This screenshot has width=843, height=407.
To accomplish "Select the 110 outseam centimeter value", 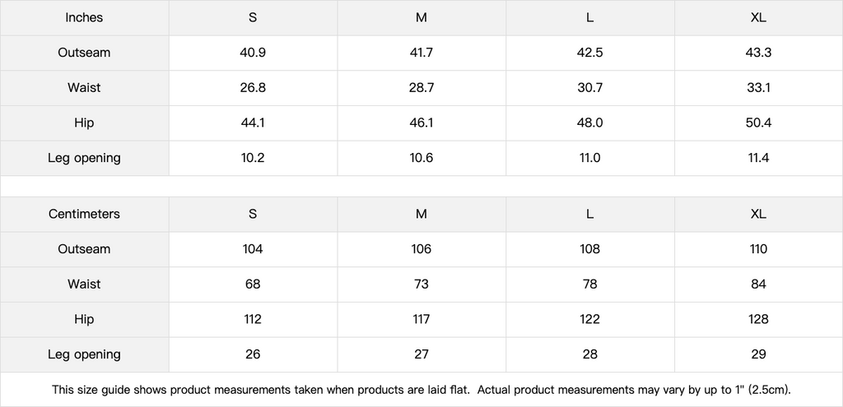I will (x=758, y=249).
